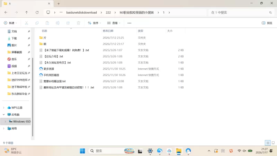
Task: Expand the WPS云盘 tree node
Action: 4,107
